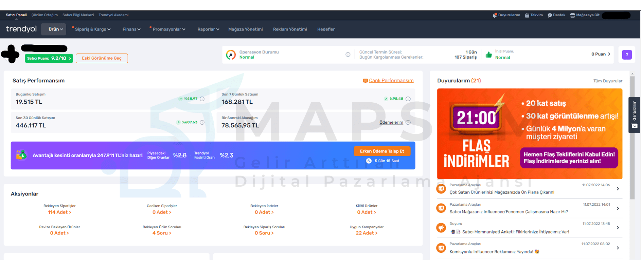Screen dimensions: 641x270
Task: Click info icon next to Operasyon Durumu
Action: (x=348, y=55)
